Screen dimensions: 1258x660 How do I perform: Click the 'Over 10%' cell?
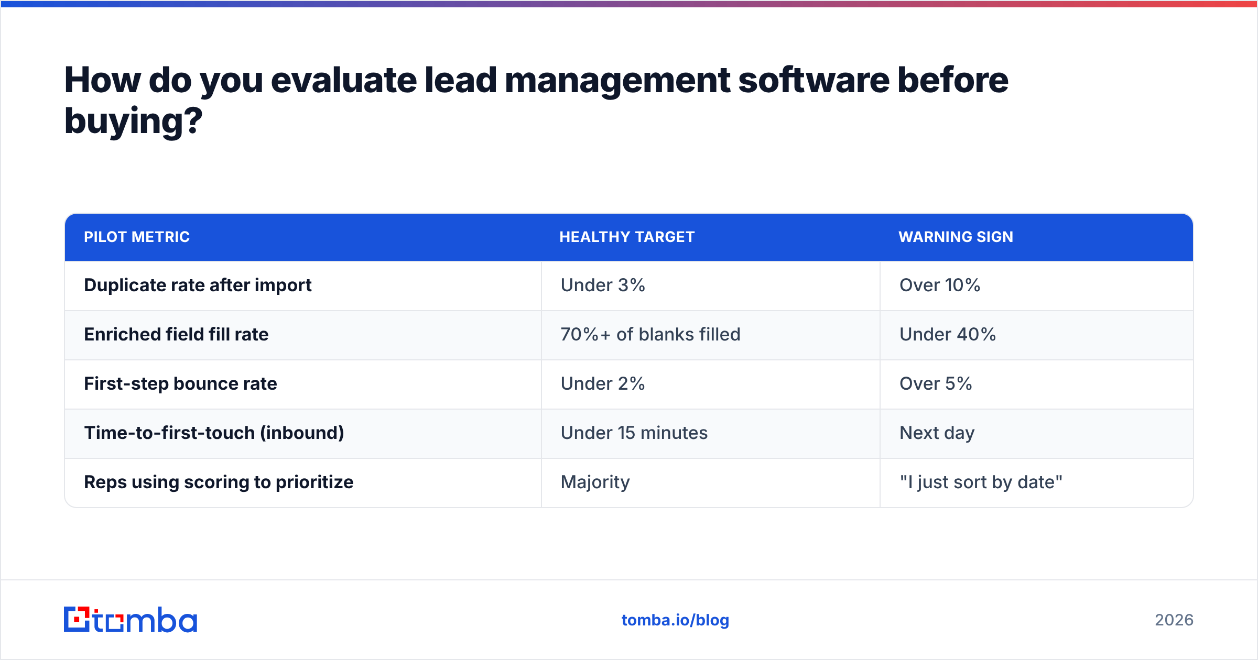[1037, 285]
